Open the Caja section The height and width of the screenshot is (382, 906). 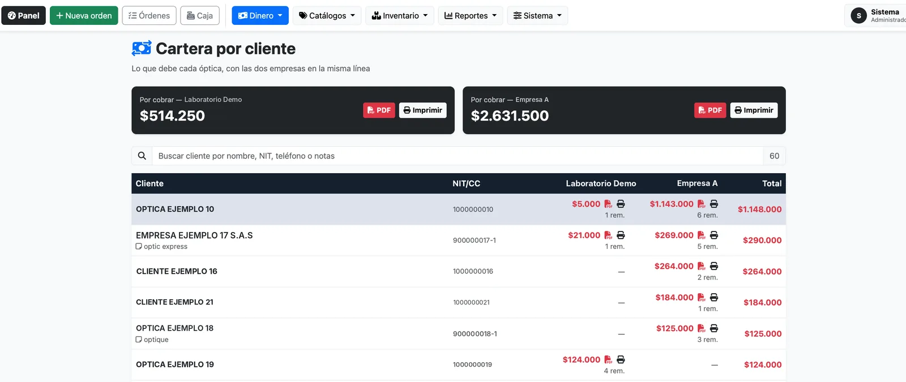(200, 15)
